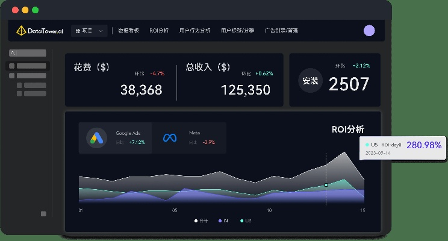448x241 pixels.
Task: Select the Google Ads logo icon
Action: (x=96, y=138)
